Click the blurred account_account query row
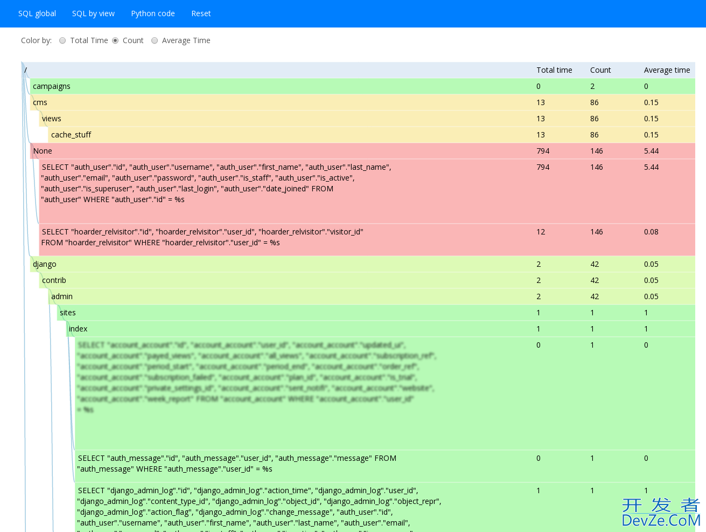The width and height of the screenshot is (706, 532). coord(385,393)
